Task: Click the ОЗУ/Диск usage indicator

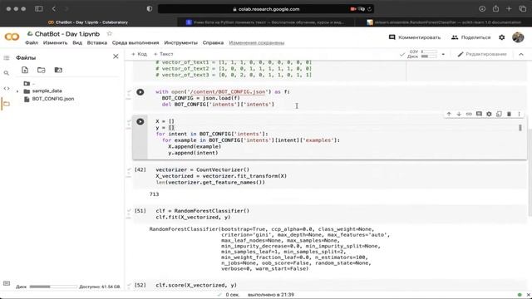Action: pyautogui.click(x=422, y=54)
